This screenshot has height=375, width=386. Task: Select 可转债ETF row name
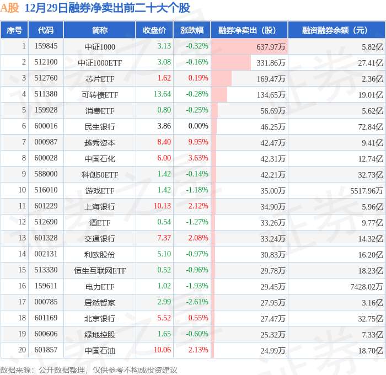100,95
